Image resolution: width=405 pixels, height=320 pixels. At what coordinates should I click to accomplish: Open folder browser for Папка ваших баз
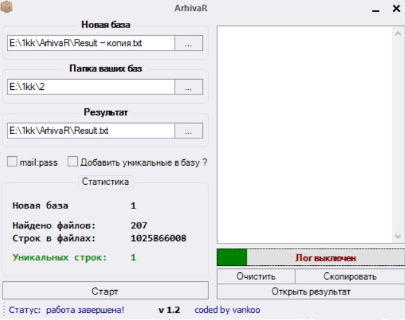click(x=188, y=87)
